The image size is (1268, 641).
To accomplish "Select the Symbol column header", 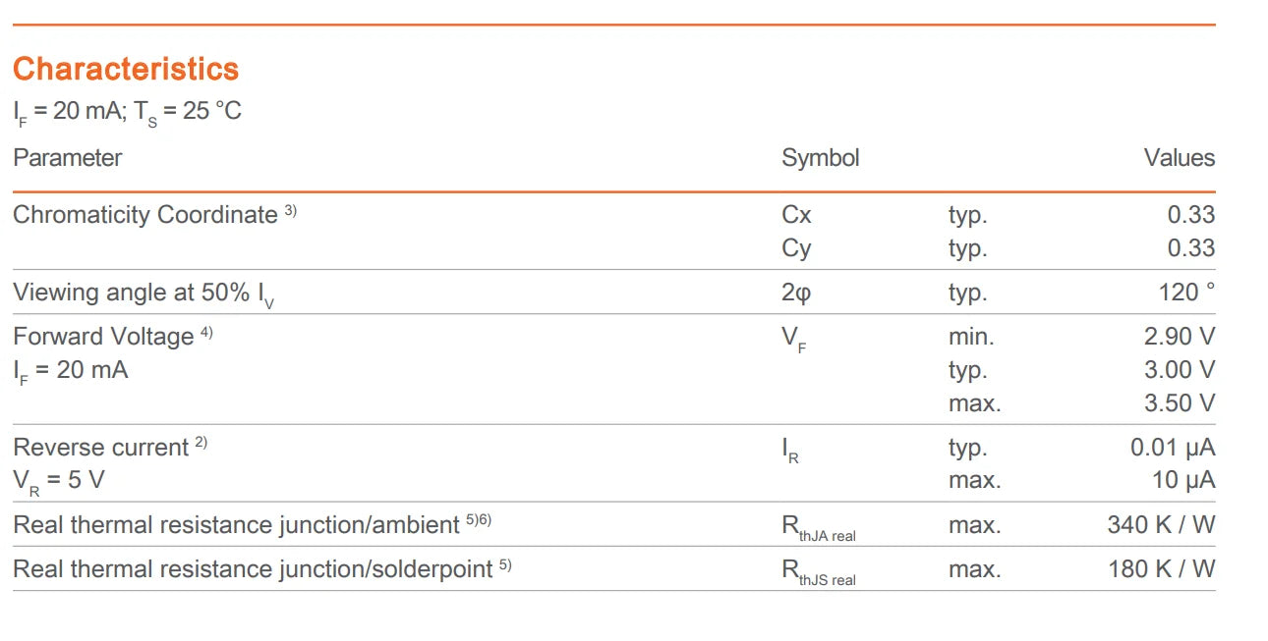I will 821,158.
